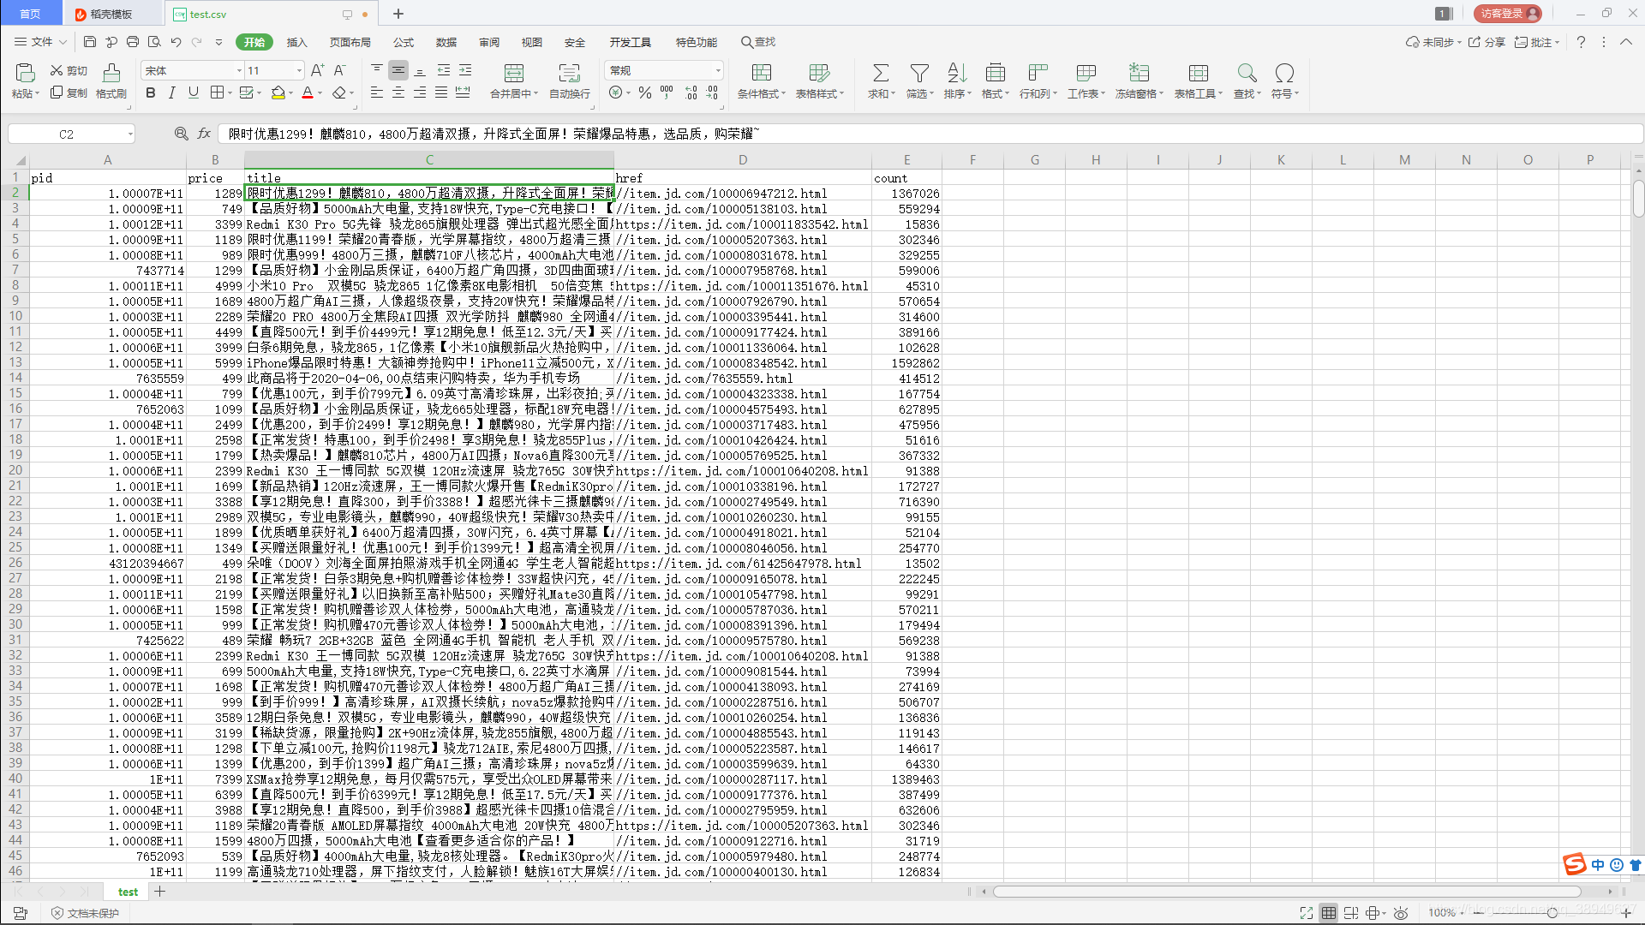Click the Find (查找) magnifier in ribbon
The width and height of the screenshot is (1645, 925).
(x=1247, y=73)
